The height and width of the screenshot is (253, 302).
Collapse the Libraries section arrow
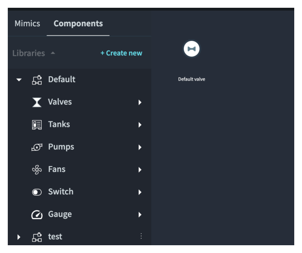53,53
